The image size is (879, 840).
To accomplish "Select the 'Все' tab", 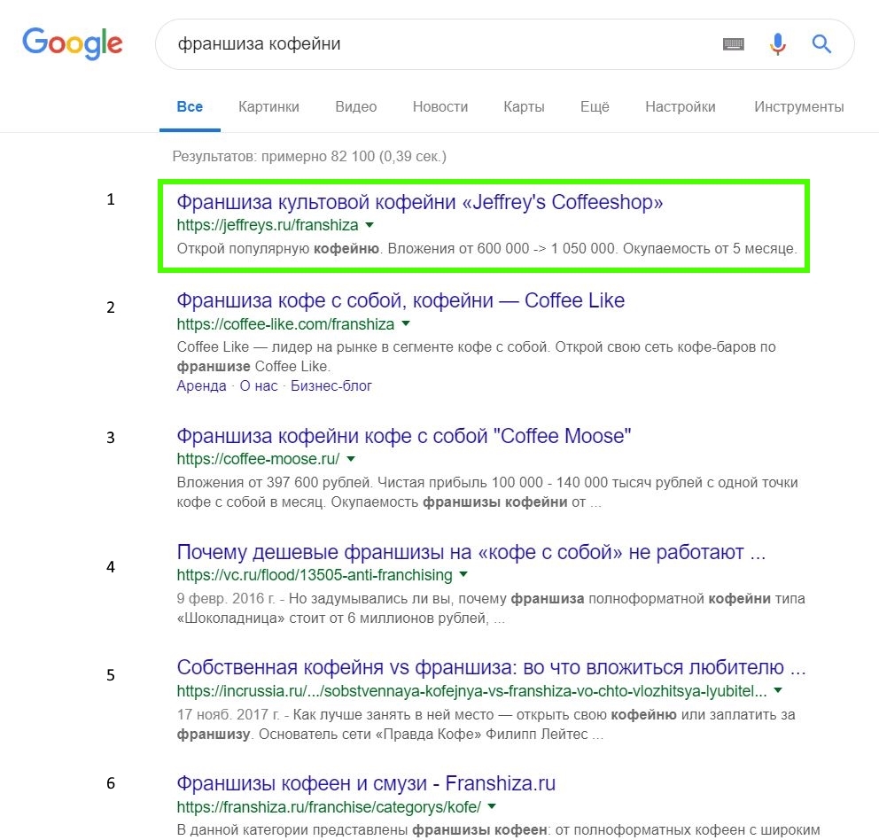I will click(190, 106).
